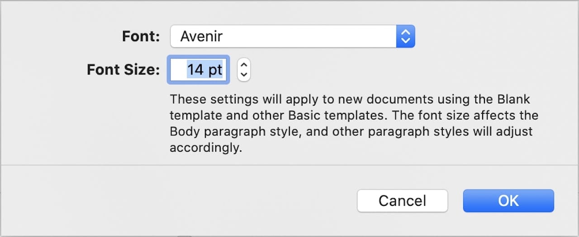This screenshot has height=237, width=579.
Task: Click the bold Font: label
Action: [141, 36]
